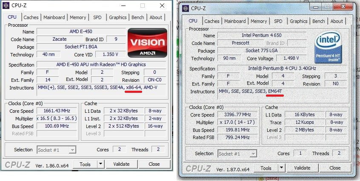Click Close button in right CPU-Z window
360x181 pixels.
[335, 168]
